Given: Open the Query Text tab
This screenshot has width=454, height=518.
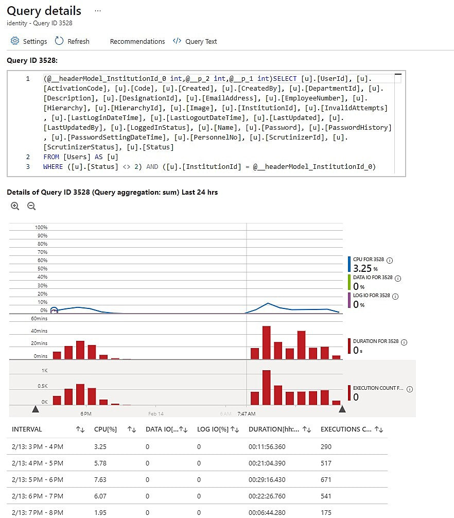Looking at the screenshot, I should [x=200, y=41].
